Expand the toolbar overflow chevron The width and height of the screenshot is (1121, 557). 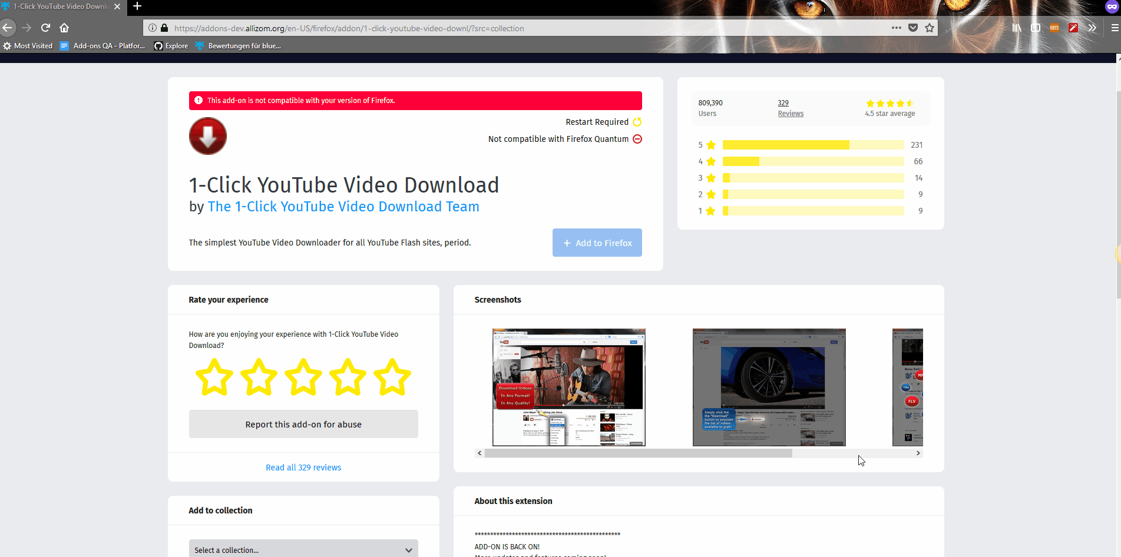click(x=1092, y=28)
